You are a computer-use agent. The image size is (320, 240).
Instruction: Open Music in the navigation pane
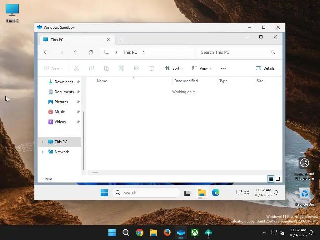point(60,112)
